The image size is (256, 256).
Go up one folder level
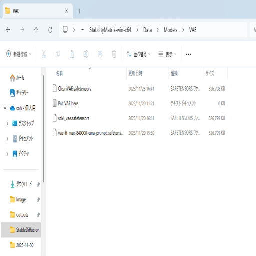click(x=36, y=30)
